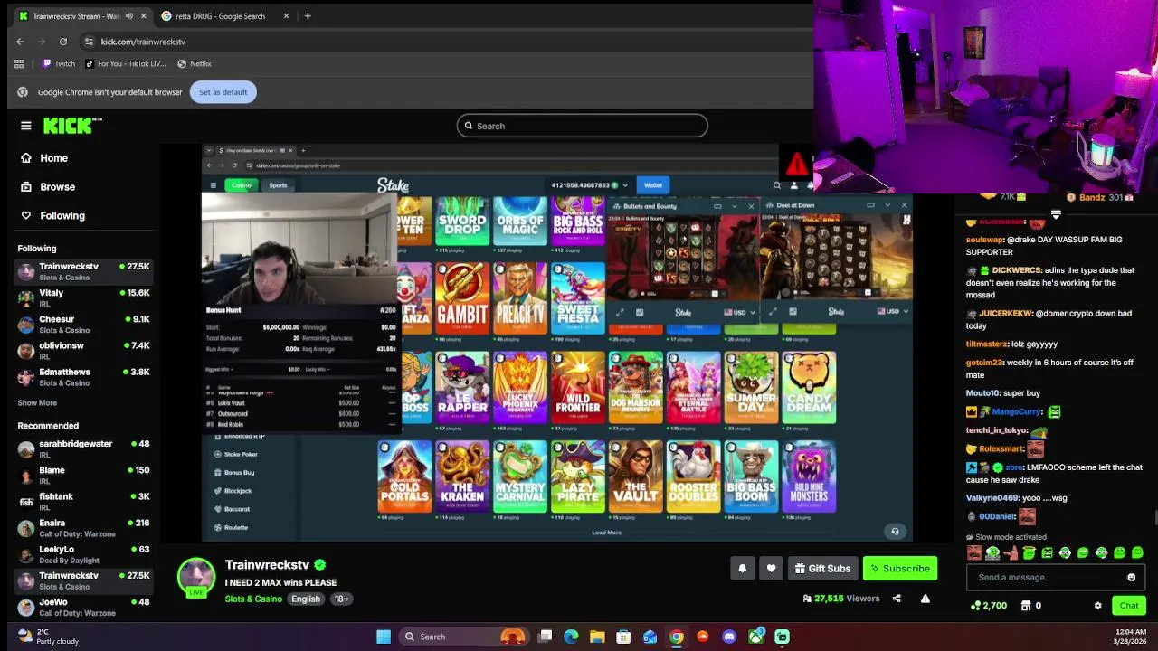Viewport: 1158px width, 651px height.
Task: Click the Slots & Casino category link
Action: pyautogui.click(x=253, y=599)
